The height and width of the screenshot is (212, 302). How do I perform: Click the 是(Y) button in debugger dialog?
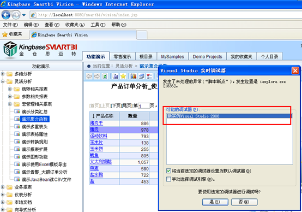(215, 202)
